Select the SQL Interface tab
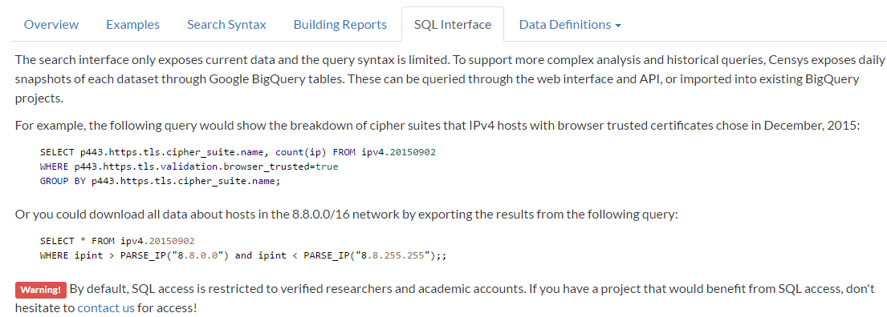The width and height of the screenshot is (887, 317). pyautogui.click(x=453, y=25)
